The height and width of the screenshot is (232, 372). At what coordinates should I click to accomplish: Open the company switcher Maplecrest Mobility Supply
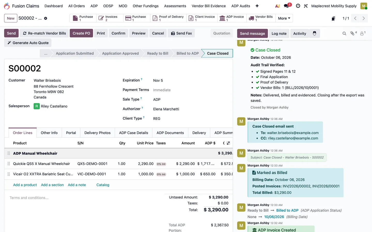[x=334, y=6]
